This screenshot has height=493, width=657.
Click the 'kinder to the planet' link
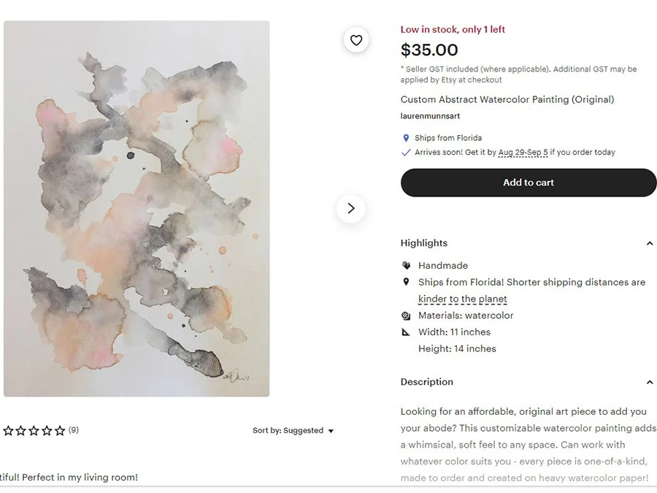coord(462,299)
